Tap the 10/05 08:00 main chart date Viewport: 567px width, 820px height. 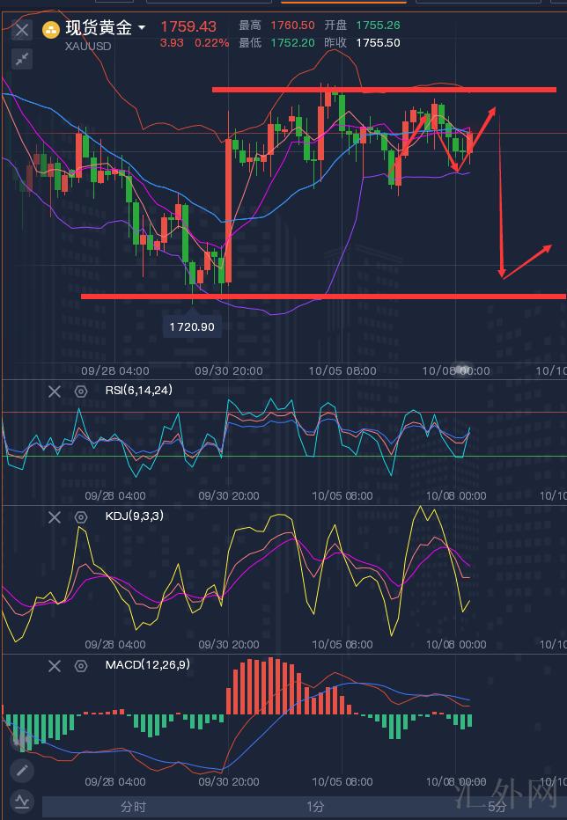[x=342, y=370]
